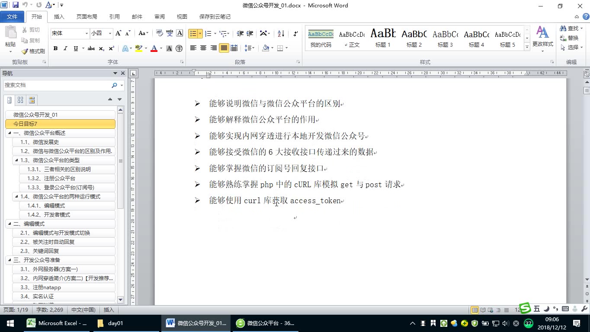
Task: Open the 文件 file tab
Action: point(12,16)
